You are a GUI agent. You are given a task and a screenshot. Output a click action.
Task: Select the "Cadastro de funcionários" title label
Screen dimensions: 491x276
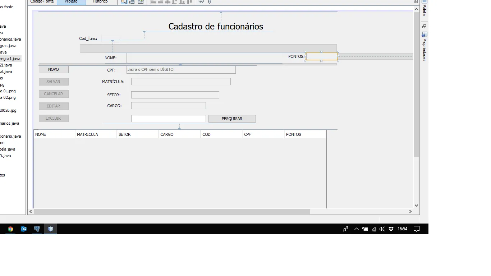(x=216, y=26)
